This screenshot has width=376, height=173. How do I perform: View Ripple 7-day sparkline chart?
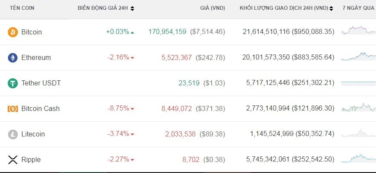coord(358,159)
